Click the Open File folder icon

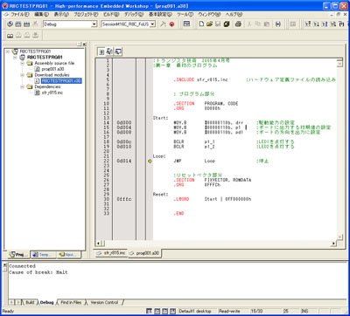point(209,24)
